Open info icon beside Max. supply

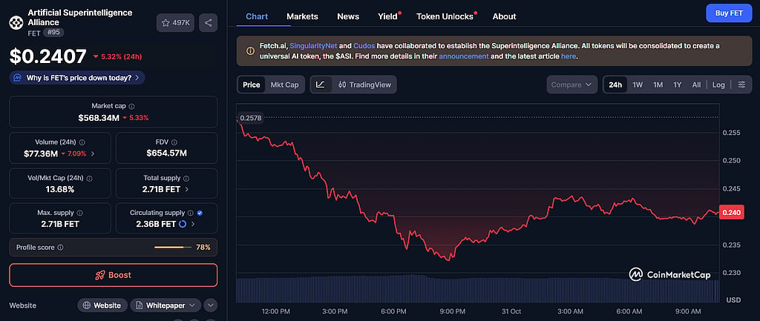coord(79,213)
